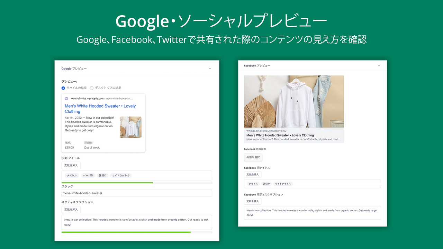The height and width of the screenshot is (249, 443).
Task: Click the Facebook プレビュー panel header label
Action: point(257,66)
